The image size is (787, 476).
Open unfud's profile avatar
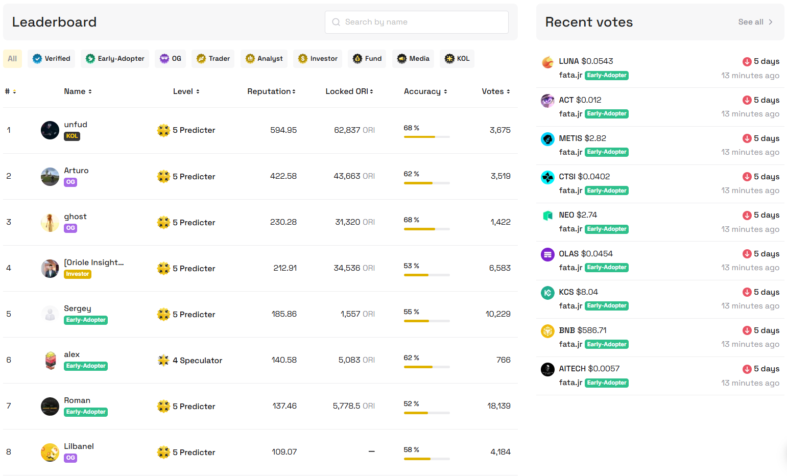click(50, 130)
